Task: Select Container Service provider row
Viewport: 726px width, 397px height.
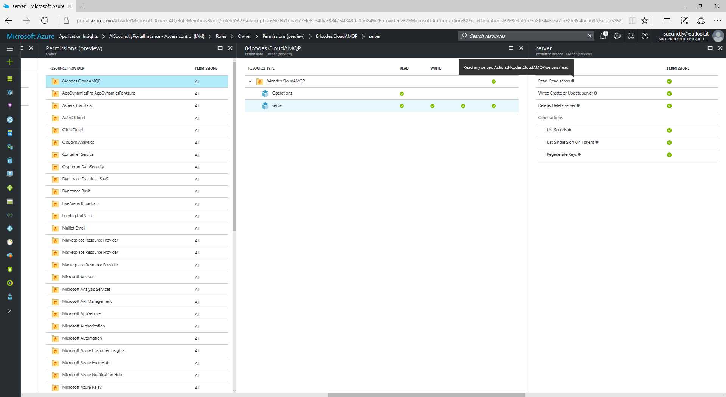Action: click(137, 155)
